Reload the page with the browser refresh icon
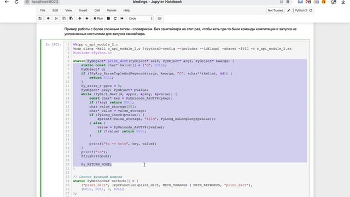 [x=16, y=2]
